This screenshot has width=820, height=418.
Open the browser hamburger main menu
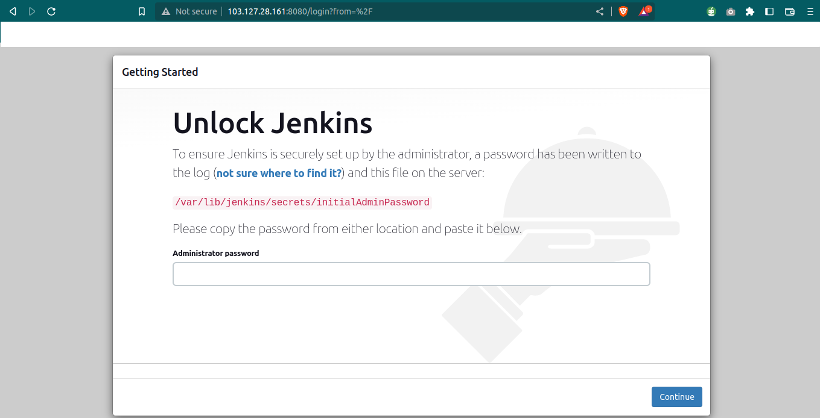(810, 11)
